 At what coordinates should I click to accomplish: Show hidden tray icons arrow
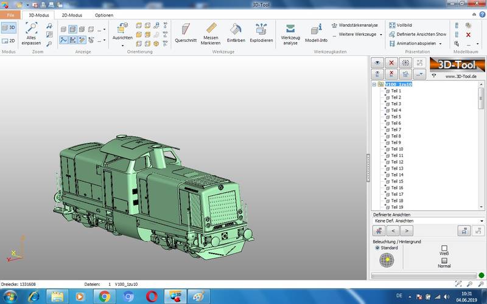pos(410,296)
